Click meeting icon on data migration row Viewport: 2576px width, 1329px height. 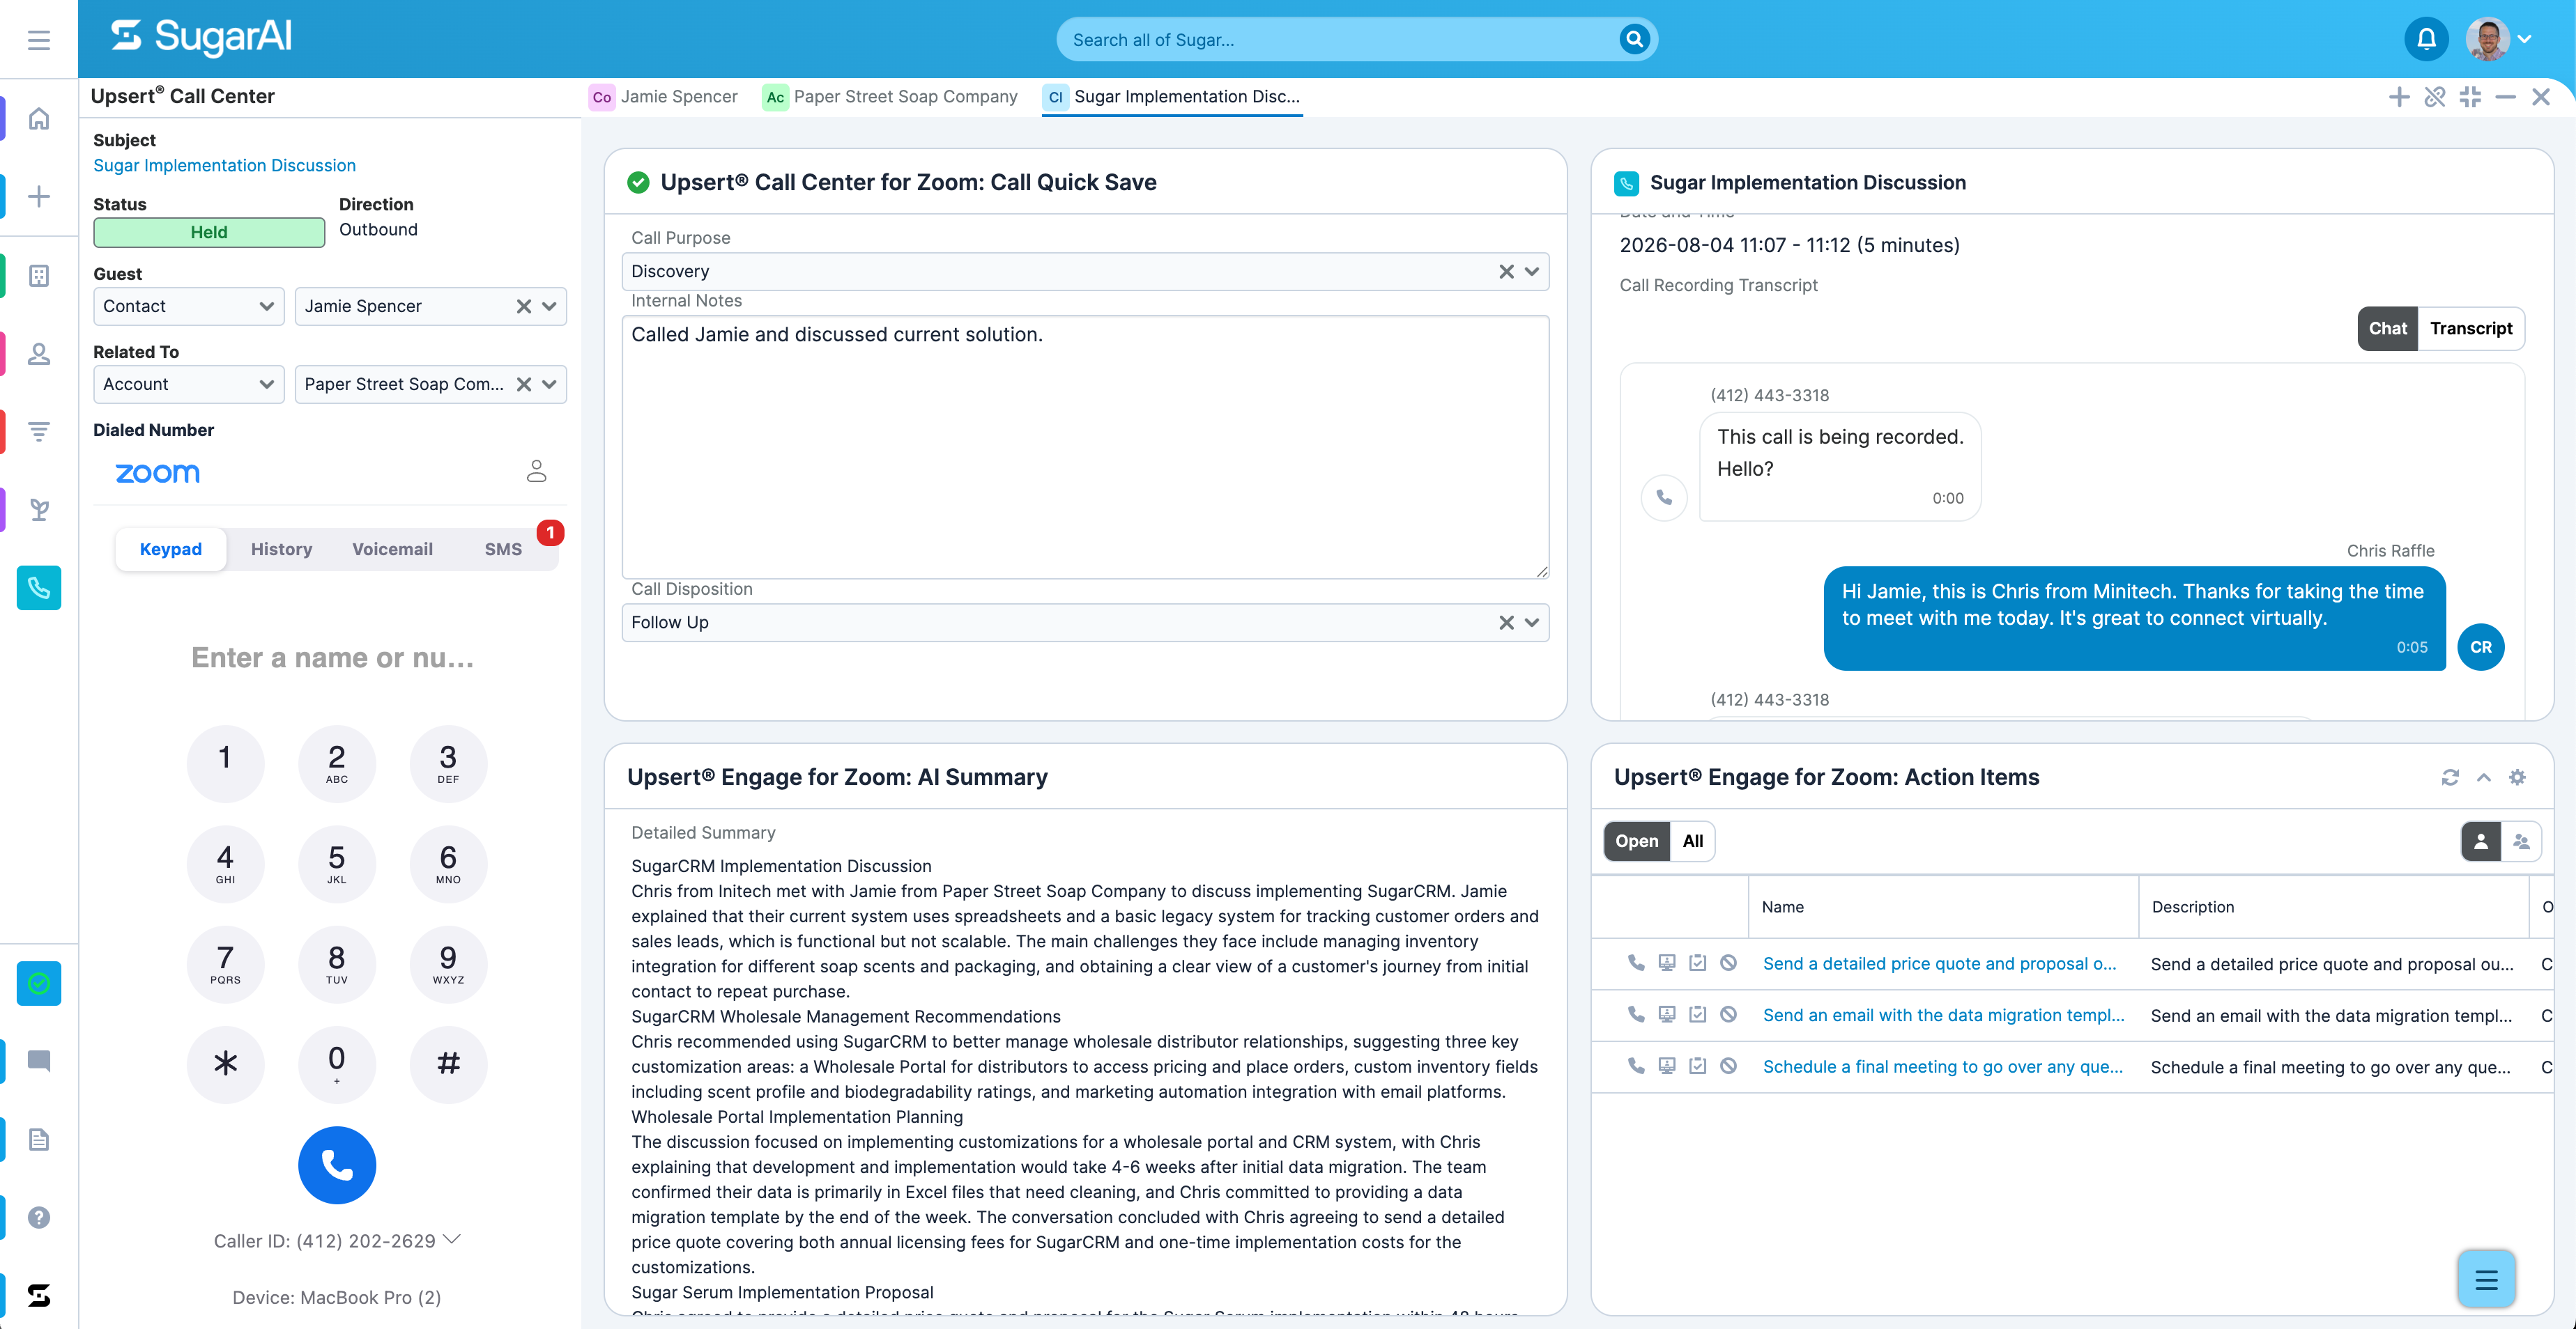click(1666, 1014)
